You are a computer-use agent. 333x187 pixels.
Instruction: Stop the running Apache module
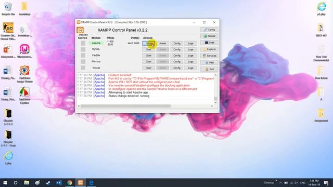[148, 43]
